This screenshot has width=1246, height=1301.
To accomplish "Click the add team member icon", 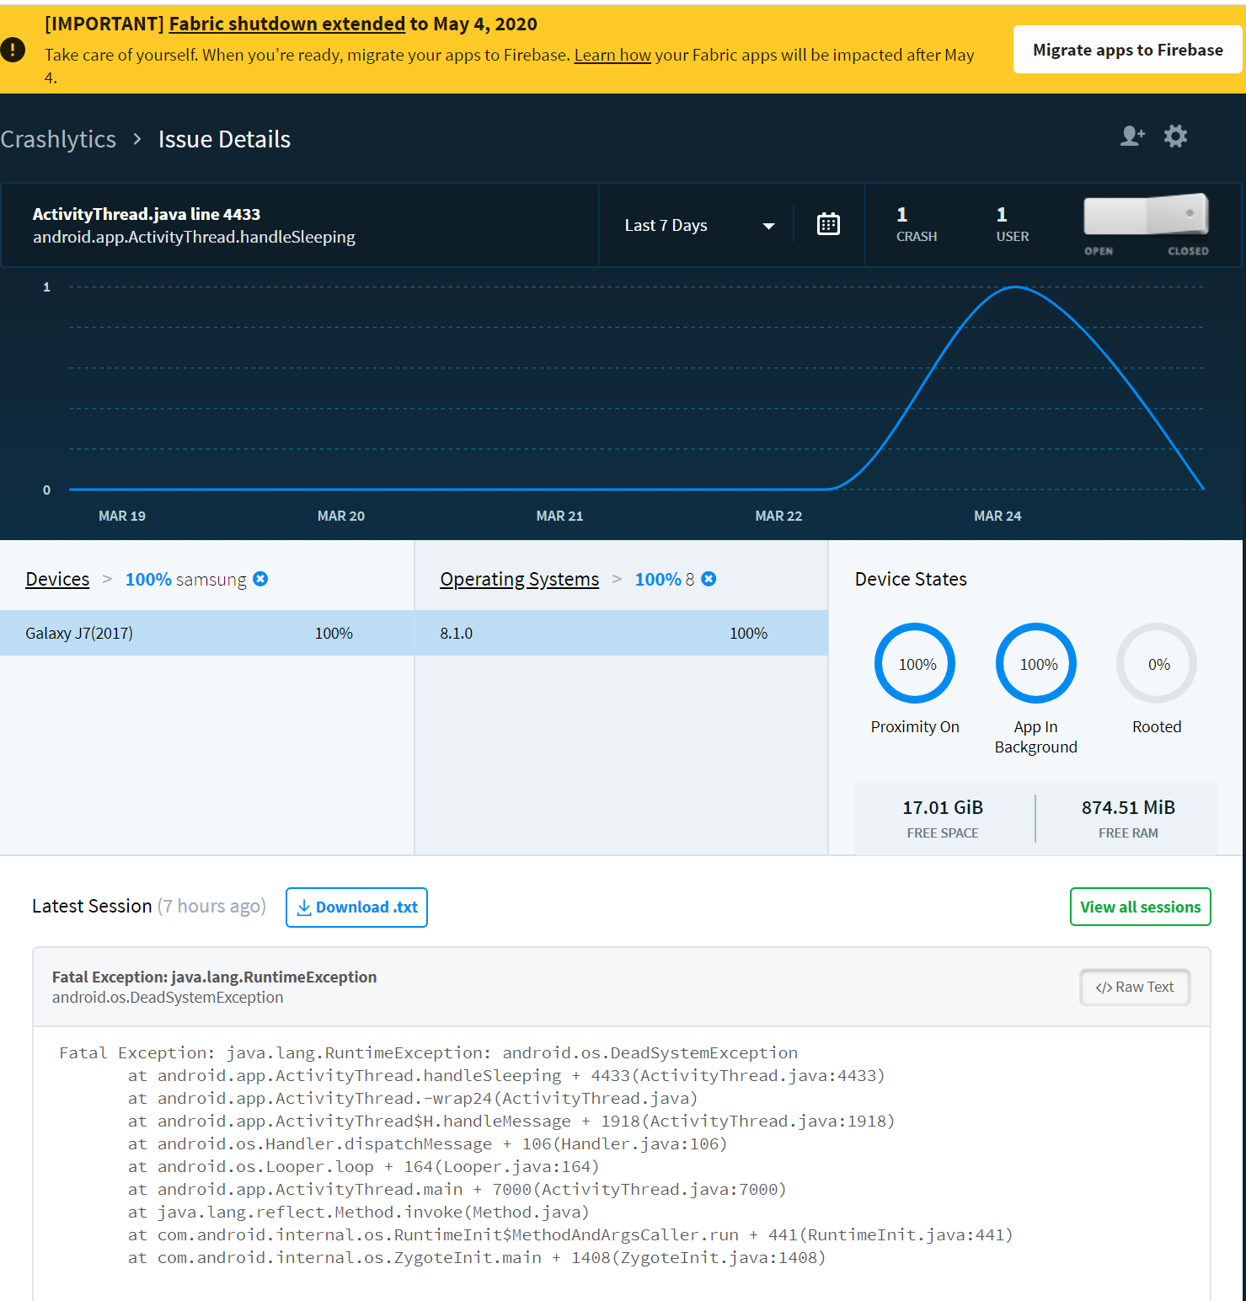I will (1131, 137).
